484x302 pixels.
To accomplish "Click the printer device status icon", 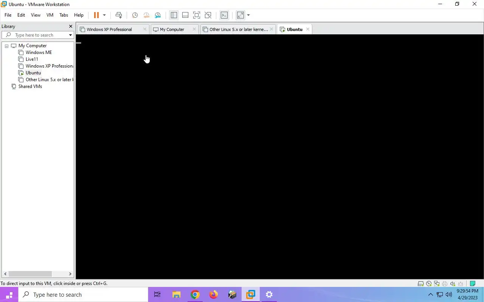I will [x=445, y=284].
